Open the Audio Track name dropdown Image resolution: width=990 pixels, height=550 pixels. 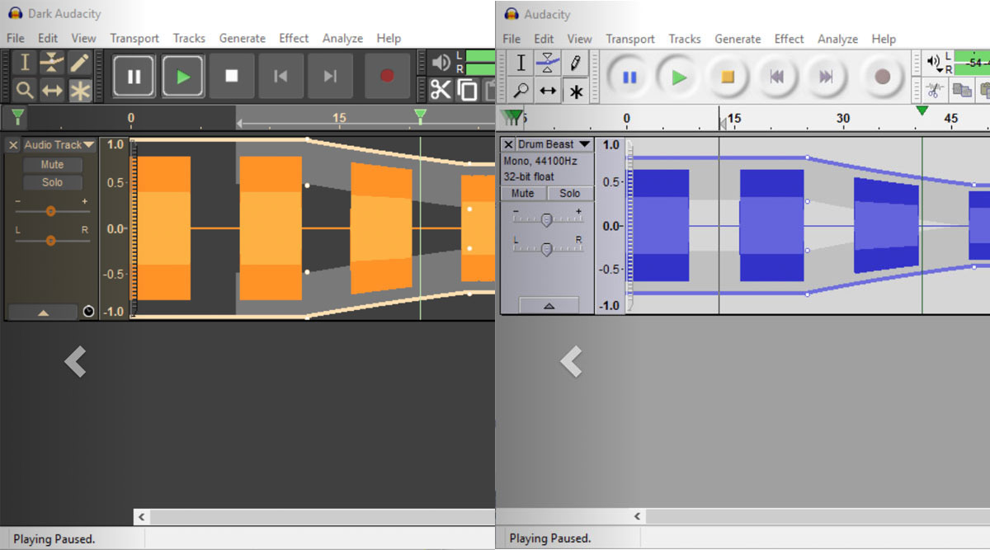click(59, 144)
